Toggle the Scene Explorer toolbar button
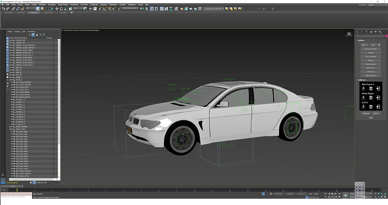The image size is (388, 205). point(152,9)
